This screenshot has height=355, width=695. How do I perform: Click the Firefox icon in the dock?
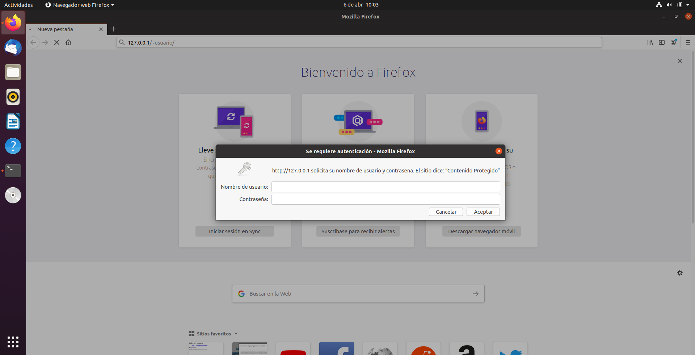coord(13,23)
